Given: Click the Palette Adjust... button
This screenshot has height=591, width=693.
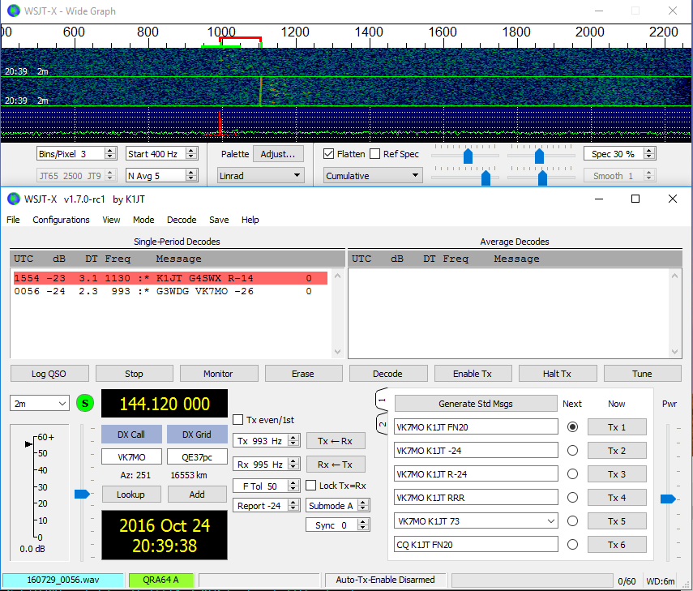Looking at the screenshot, I should point(278,154).
